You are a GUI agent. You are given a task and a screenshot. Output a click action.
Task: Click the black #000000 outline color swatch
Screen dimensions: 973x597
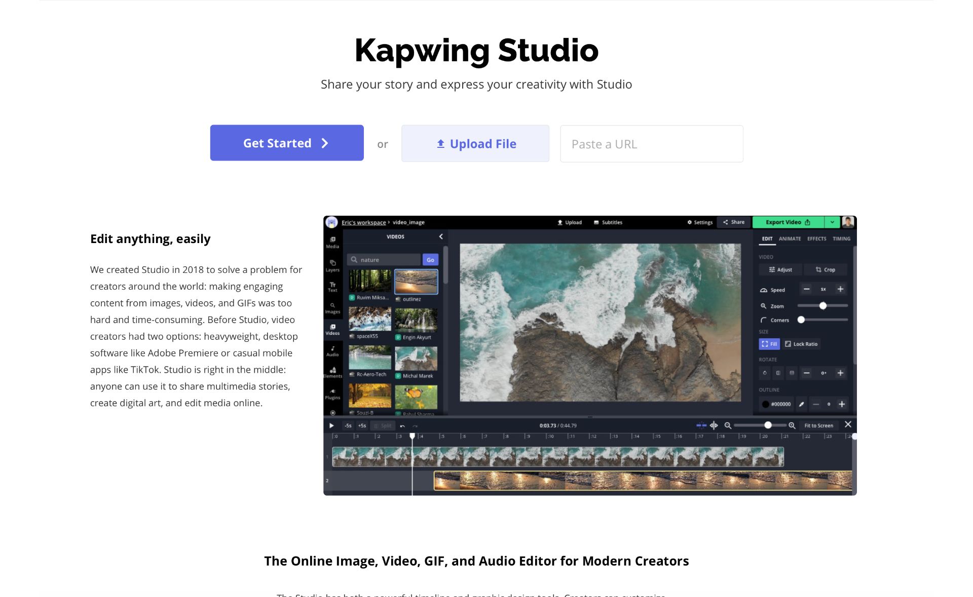point(766,404)
